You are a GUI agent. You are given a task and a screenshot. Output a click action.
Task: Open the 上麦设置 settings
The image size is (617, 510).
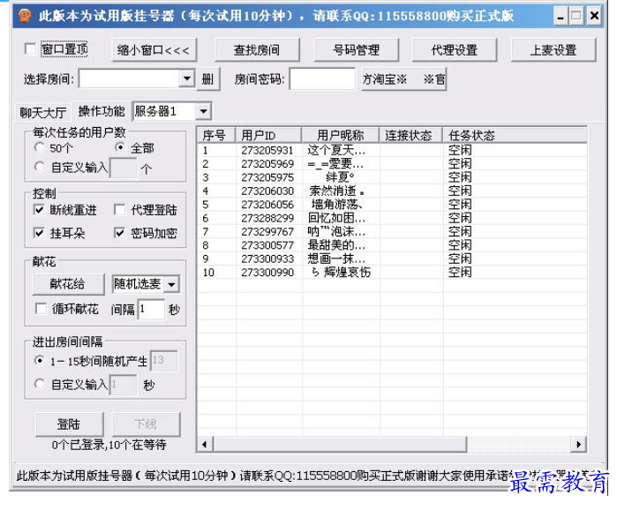pos(553,50)
